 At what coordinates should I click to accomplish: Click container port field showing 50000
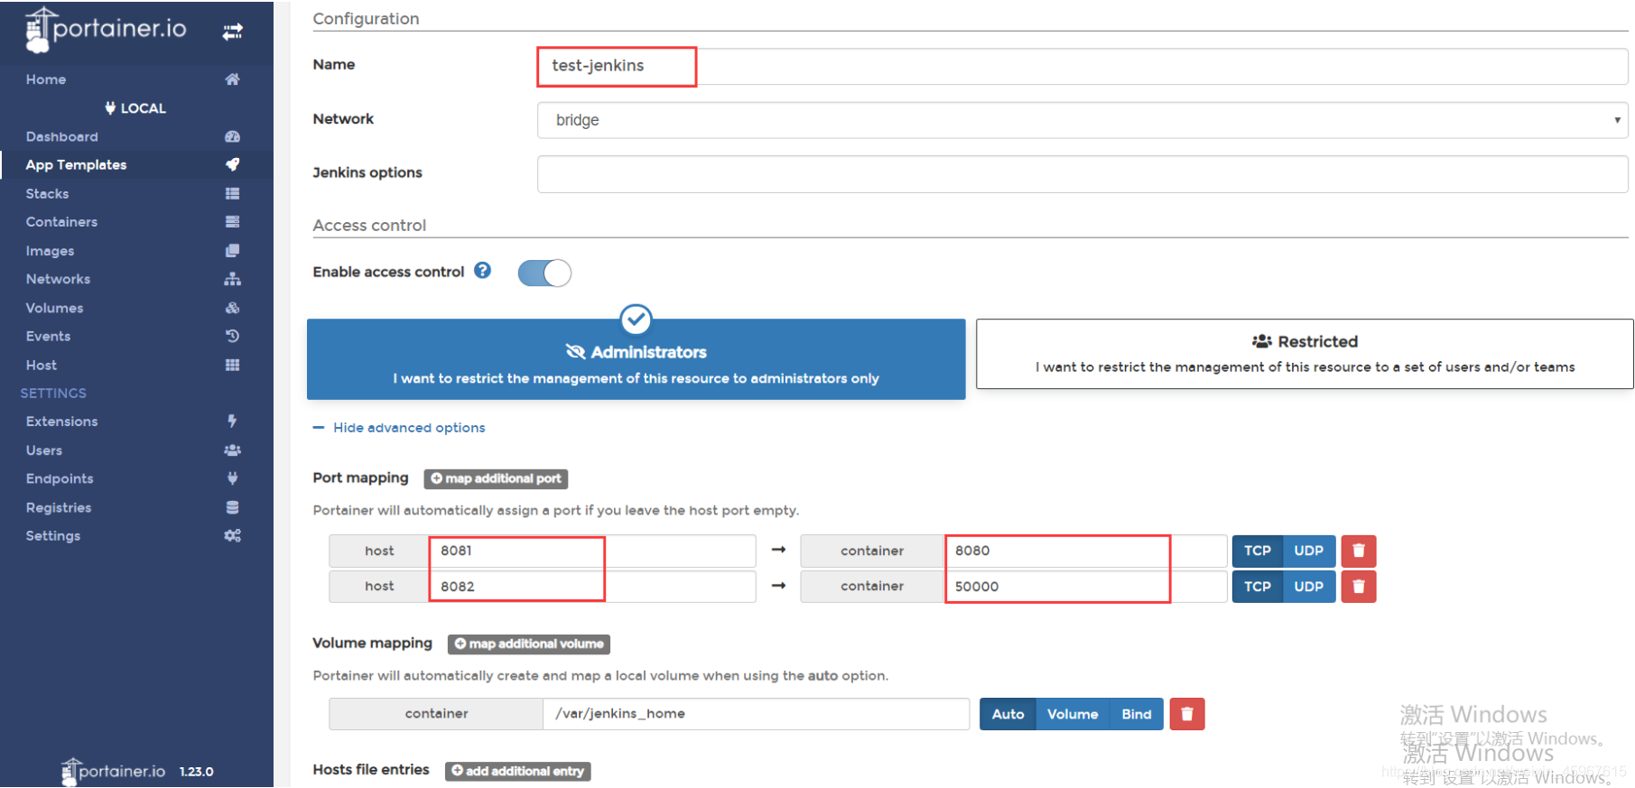click(1086, 587)
